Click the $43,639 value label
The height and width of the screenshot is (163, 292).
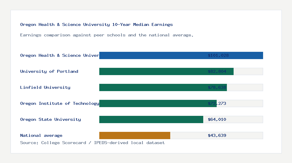click(x=217, y=135)
